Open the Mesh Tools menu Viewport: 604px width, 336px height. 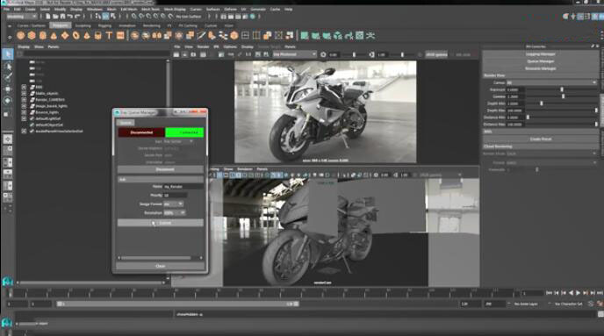(x=150, y=10)
